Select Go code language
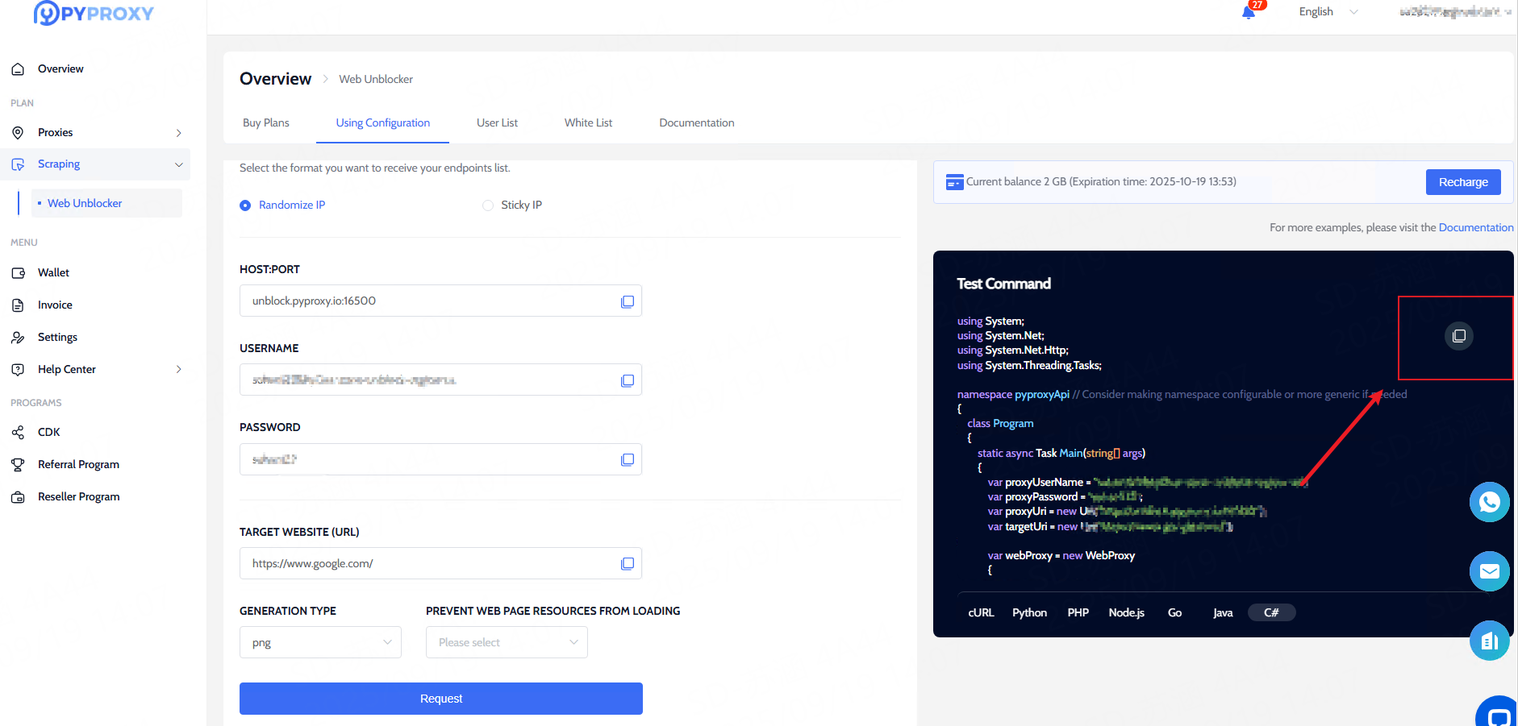Image resolution: width=1518 pixels, height=726 pixels. [x=1174, y=613]
